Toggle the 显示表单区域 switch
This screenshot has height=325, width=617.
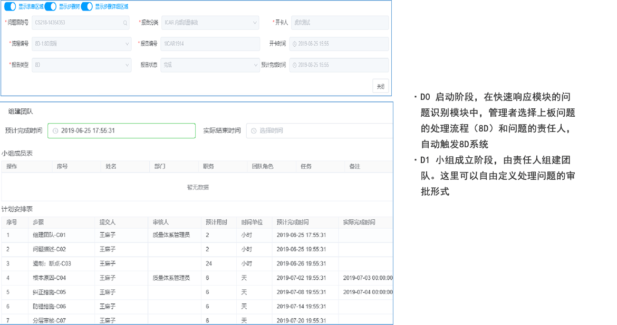(10, 5)
